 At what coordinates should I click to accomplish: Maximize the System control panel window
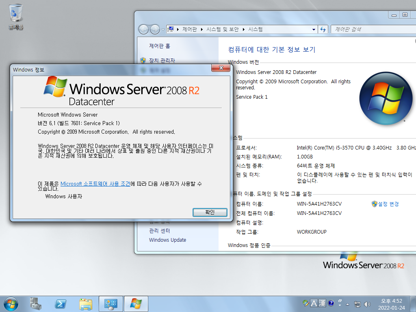tap(405, 15)
